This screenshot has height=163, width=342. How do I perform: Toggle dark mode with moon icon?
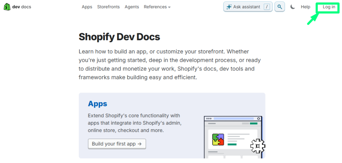[293, 7]
